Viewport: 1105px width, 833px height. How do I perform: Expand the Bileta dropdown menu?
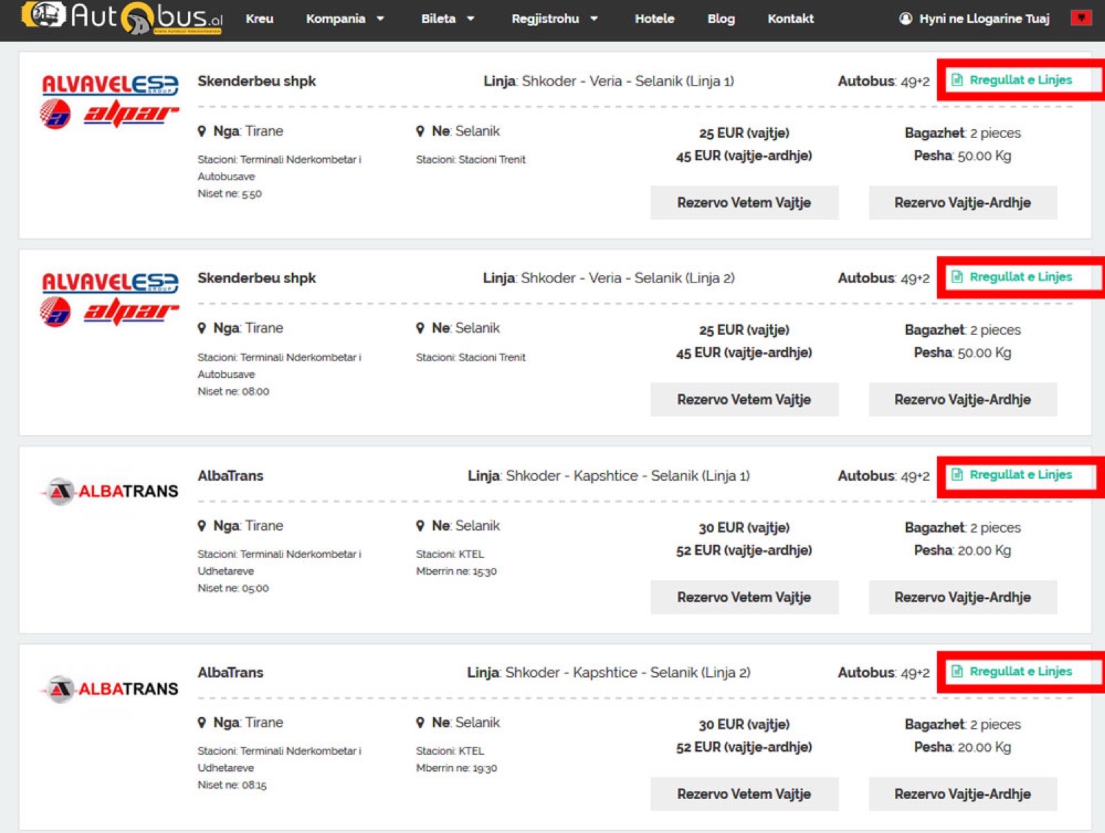pos(448,19)
